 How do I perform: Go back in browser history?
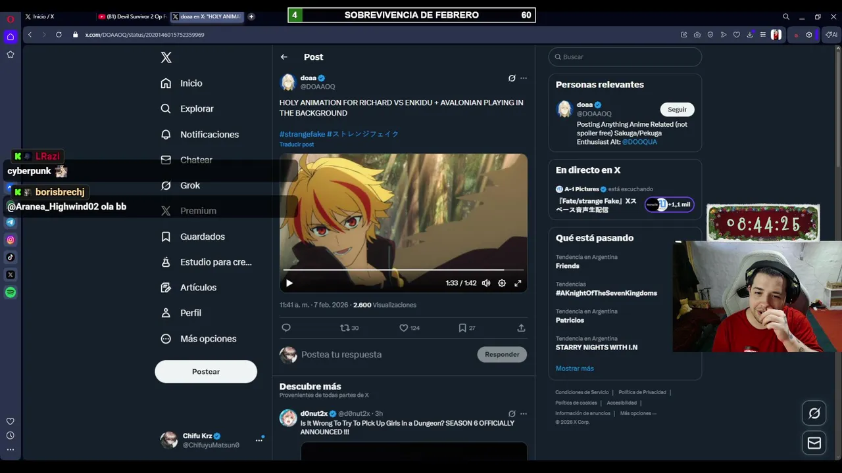pyautogui.click(x=30, y=35)
